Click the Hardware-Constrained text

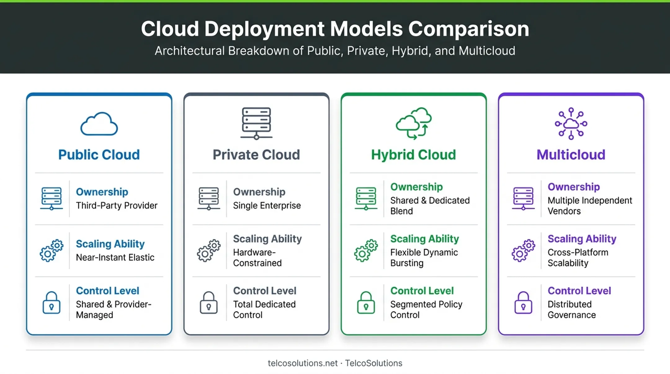pyautogui.click(x=257, y=258)
